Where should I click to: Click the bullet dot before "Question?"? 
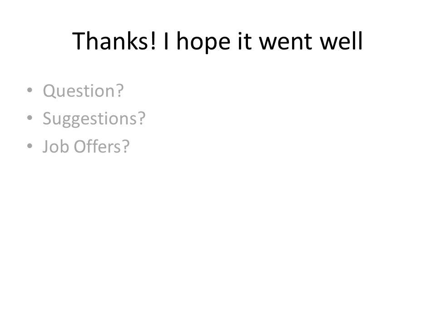click(x=30, y=90)
